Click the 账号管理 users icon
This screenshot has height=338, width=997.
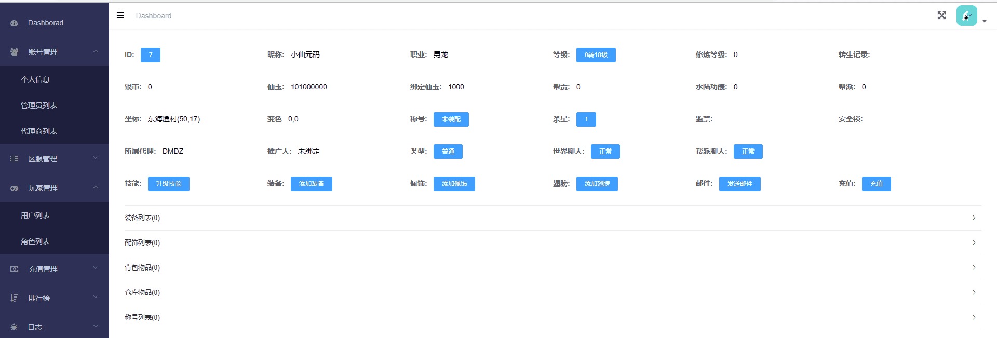click(14, 52)
